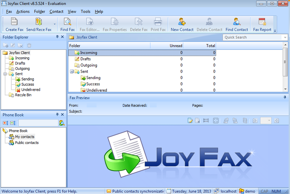Click the delete fax icon in Folder Explorer
This screenshot has height=194, width=290.
coord(20,45)
